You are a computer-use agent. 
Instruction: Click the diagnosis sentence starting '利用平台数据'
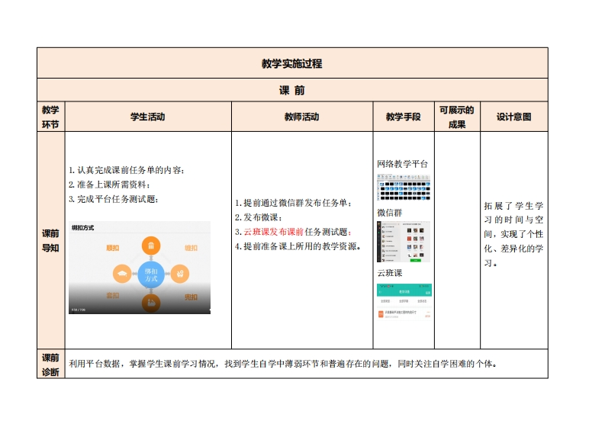click(x=284, y=364)
